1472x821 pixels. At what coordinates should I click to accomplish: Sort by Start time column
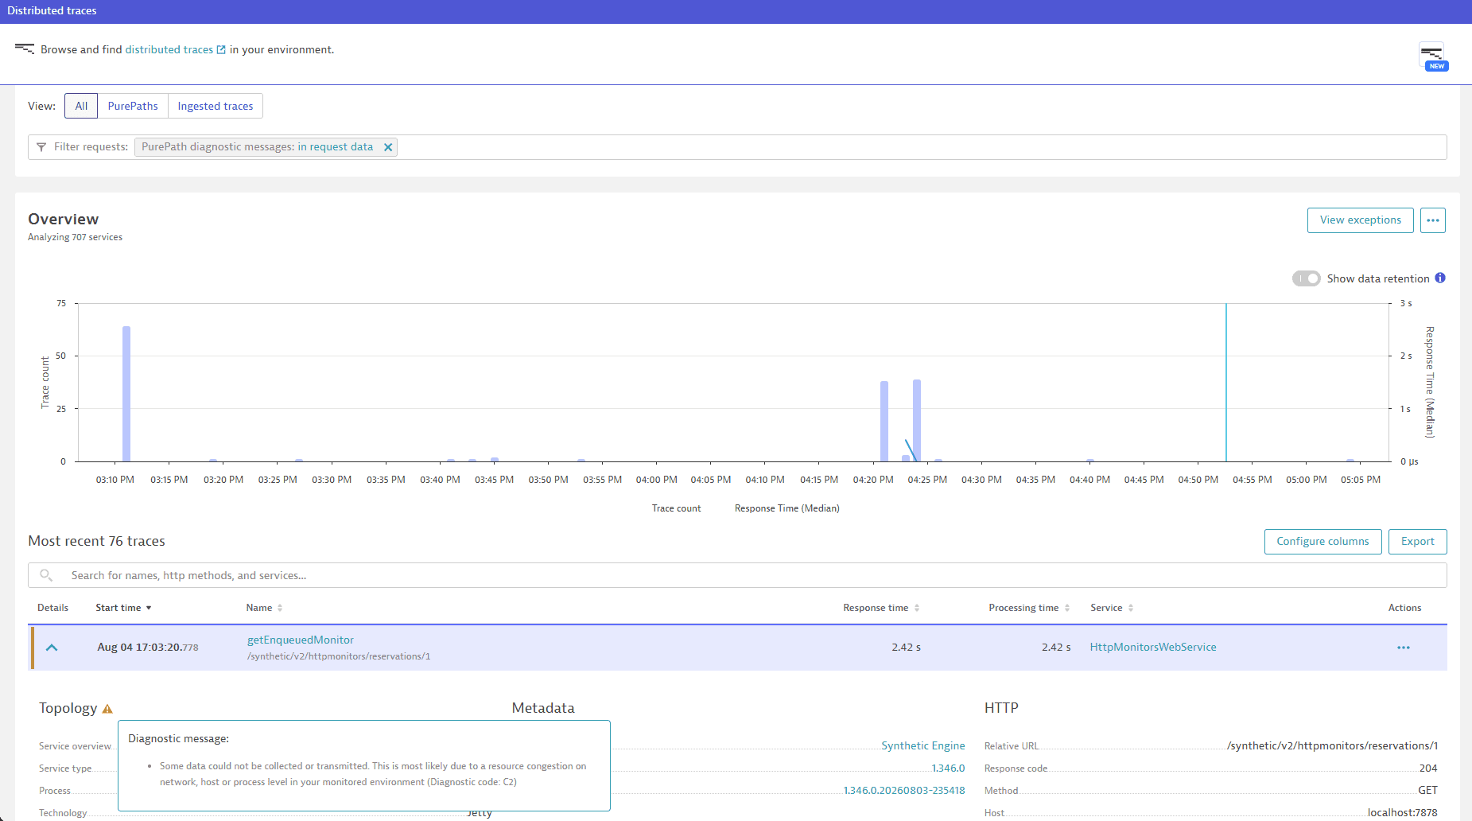123,608
